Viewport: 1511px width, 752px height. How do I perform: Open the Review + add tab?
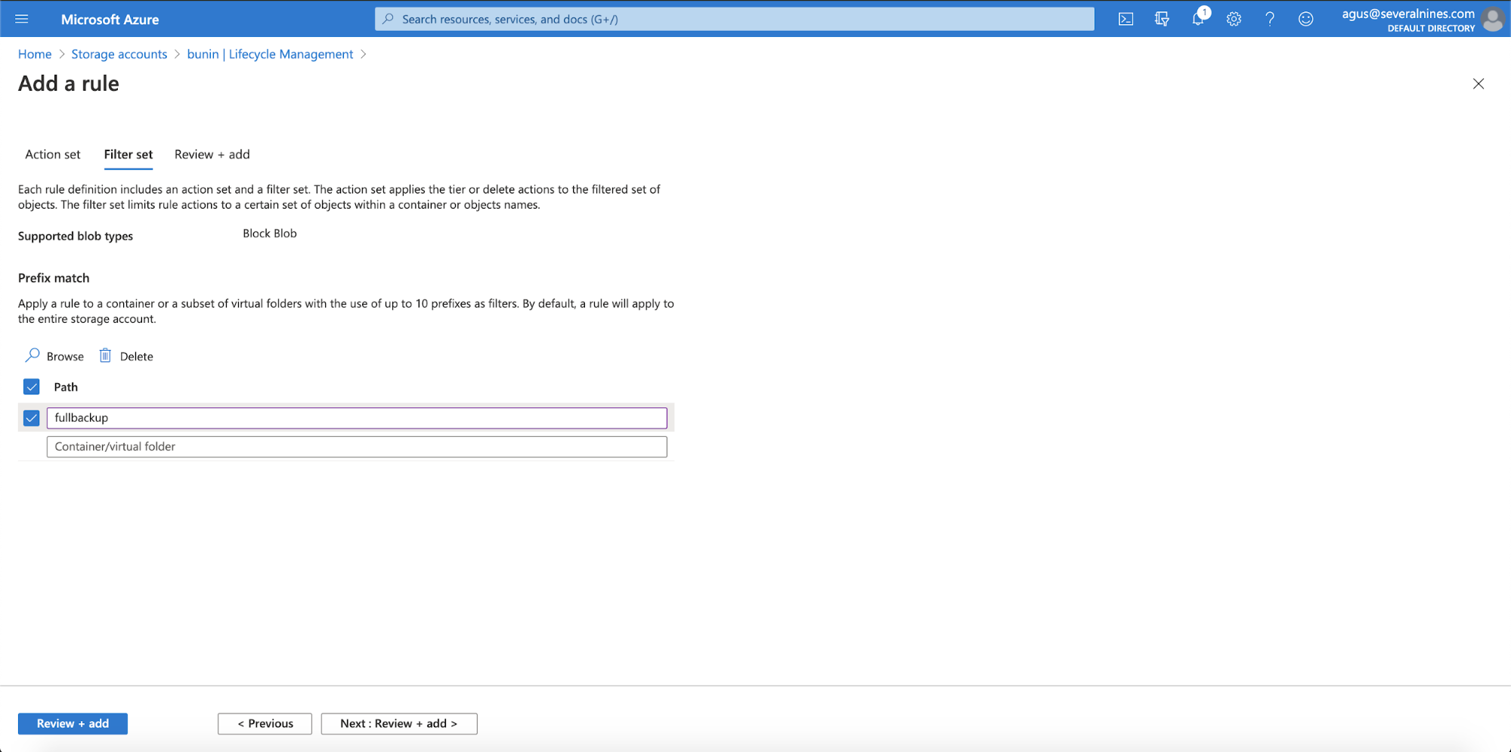pyautogui.click(x=212, y=154)
